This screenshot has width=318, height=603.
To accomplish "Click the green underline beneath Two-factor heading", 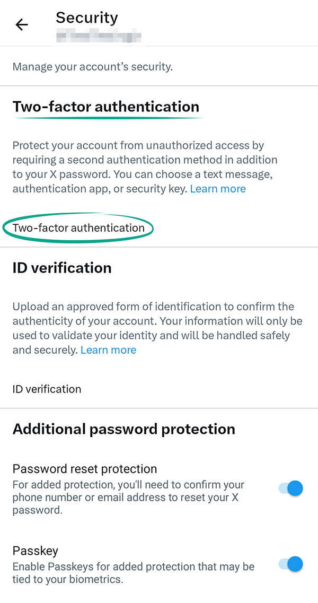I will click(109, 118).
